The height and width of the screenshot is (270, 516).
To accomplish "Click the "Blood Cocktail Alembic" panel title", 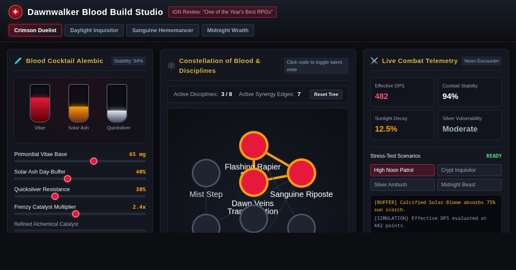I will [64, 61].
